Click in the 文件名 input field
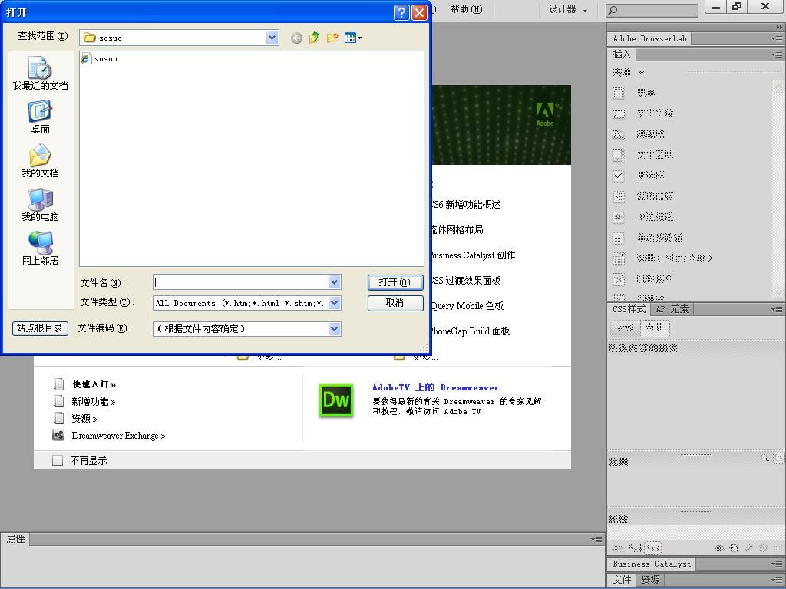The image size is (786, 589). click(241, 282)
